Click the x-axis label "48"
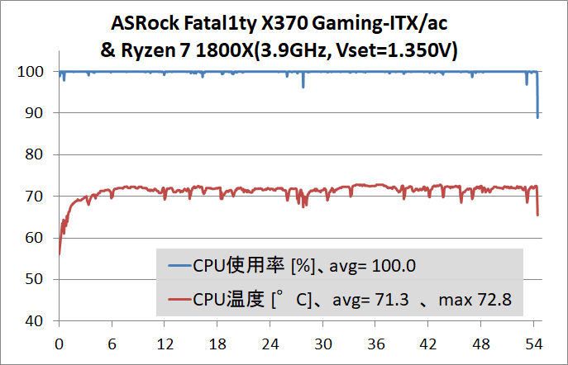 [481, 344]
